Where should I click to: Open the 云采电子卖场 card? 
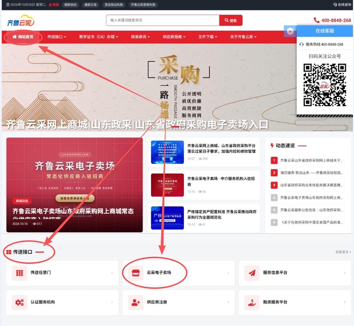pos(178,273)
